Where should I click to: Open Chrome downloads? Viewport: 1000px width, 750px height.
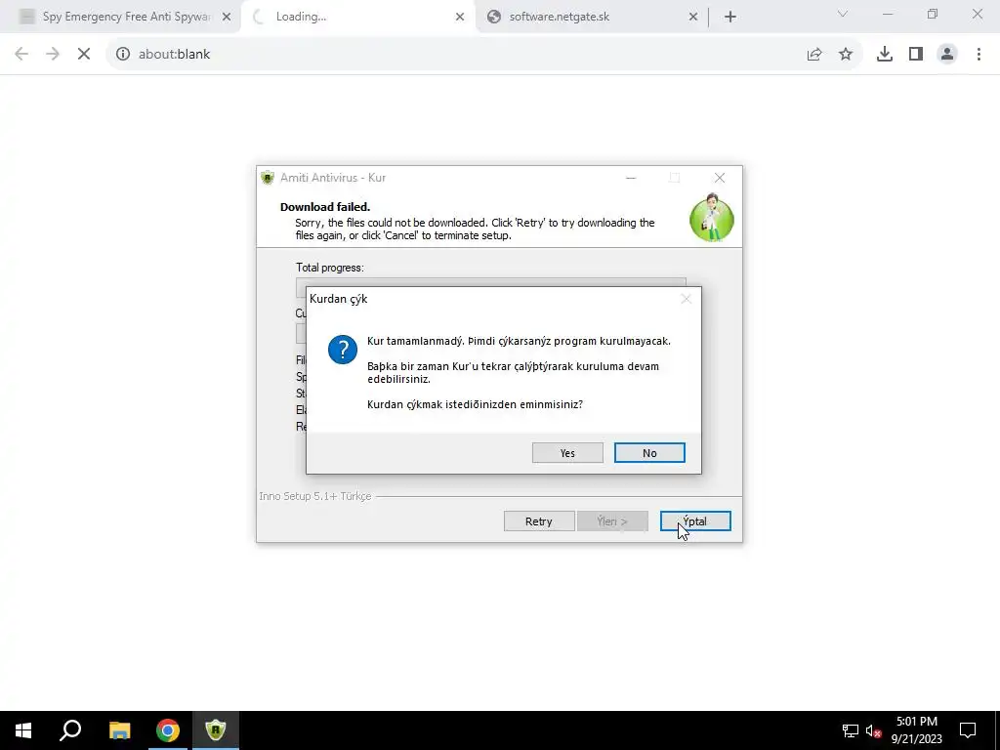pos(885,55)
